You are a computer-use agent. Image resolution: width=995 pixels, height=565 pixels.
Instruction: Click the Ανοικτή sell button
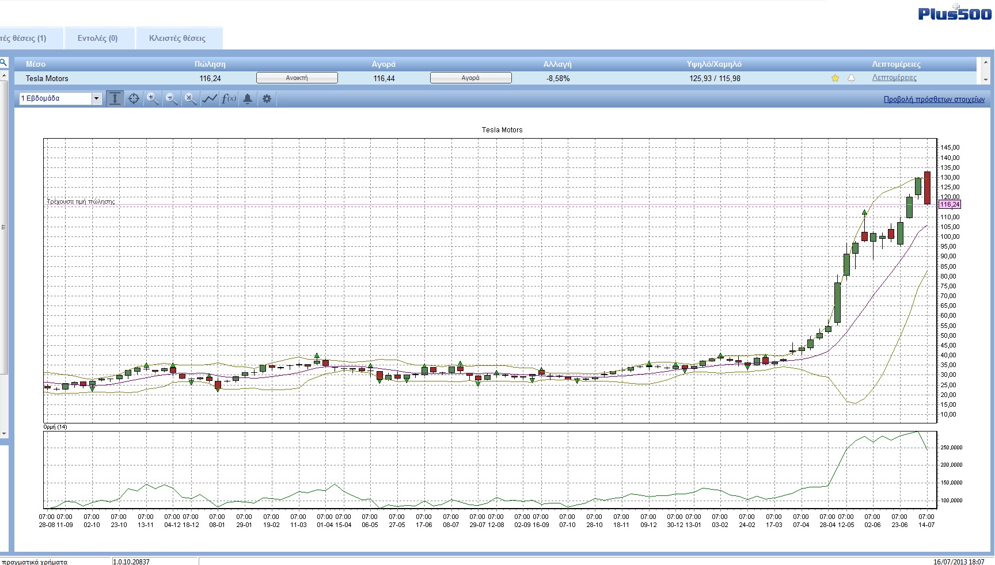(x=297, y=78)
